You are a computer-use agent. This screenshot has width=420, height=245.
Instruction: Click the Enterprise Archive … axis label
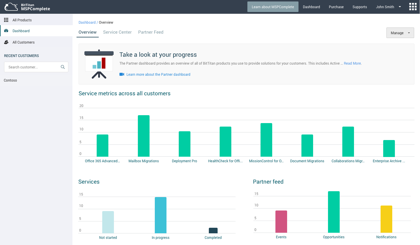pos(389,161)
